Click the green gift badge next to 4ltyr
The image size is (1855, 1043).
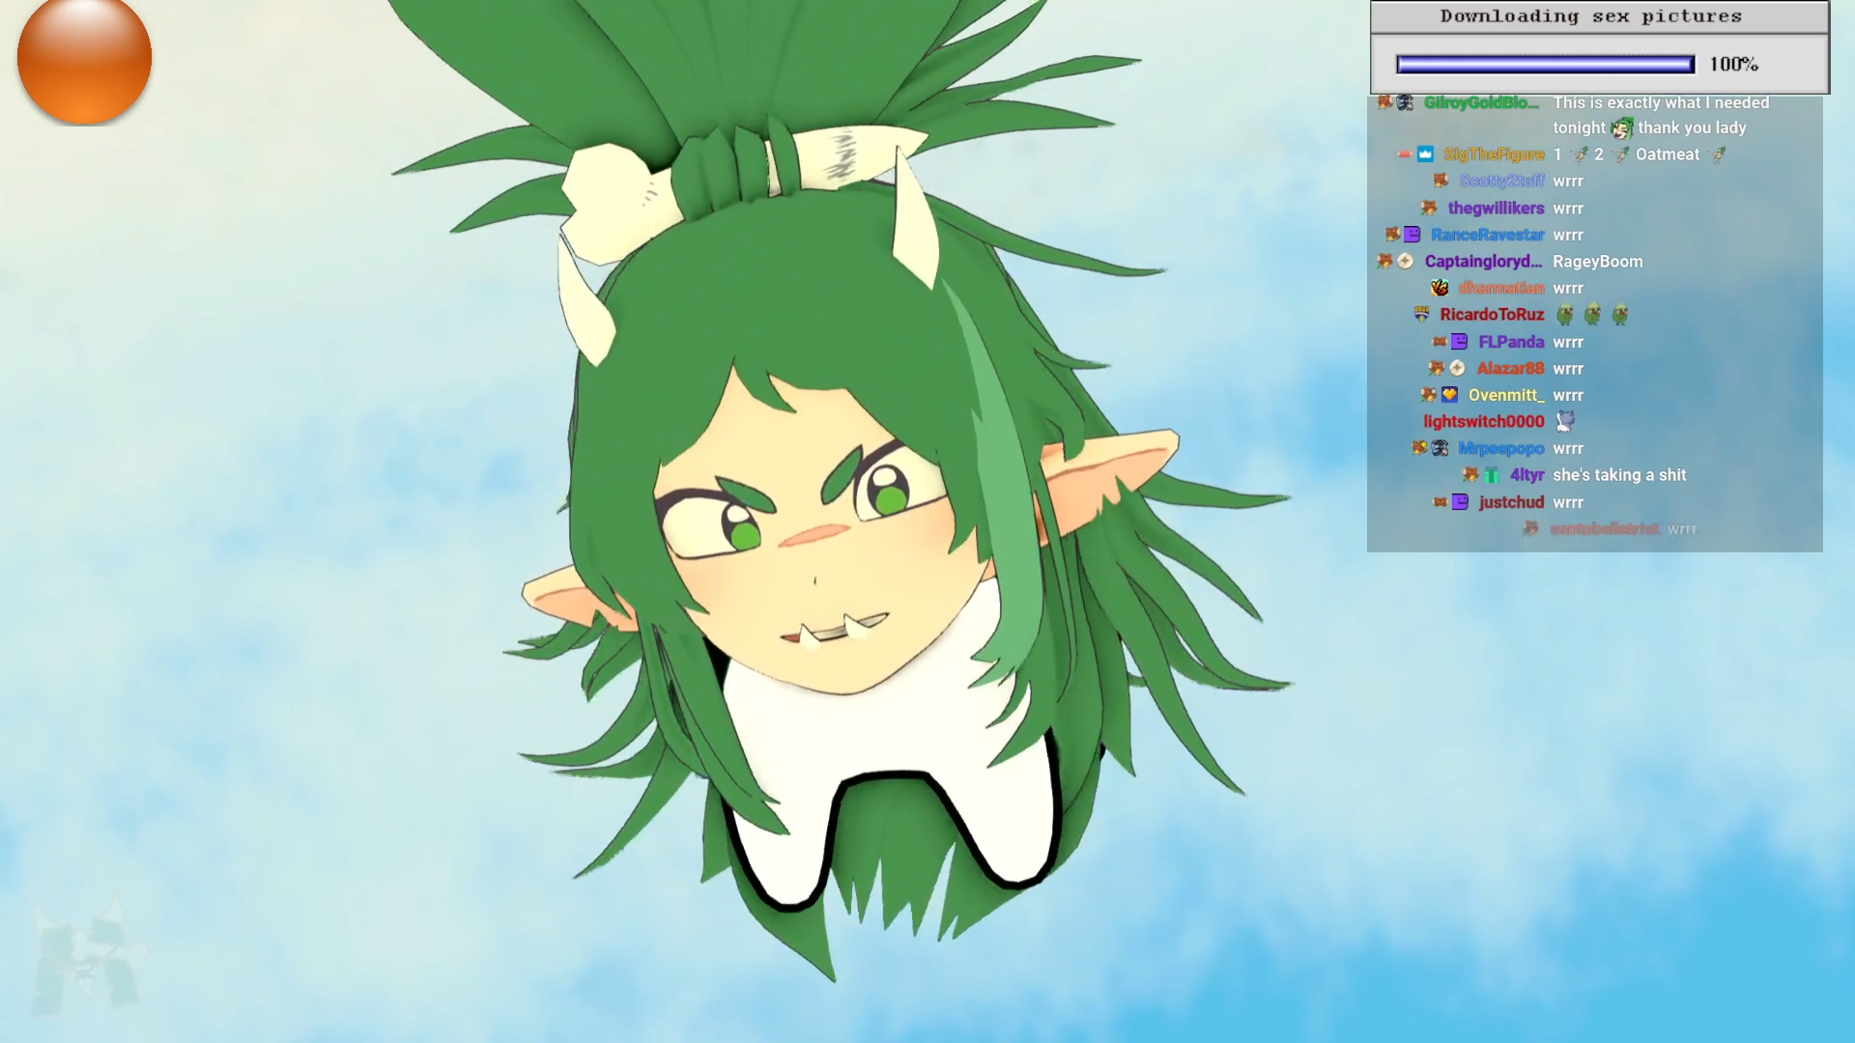[1492, 475]
